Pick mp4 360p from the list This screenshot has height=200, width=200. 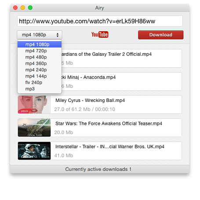pos(40,63)
